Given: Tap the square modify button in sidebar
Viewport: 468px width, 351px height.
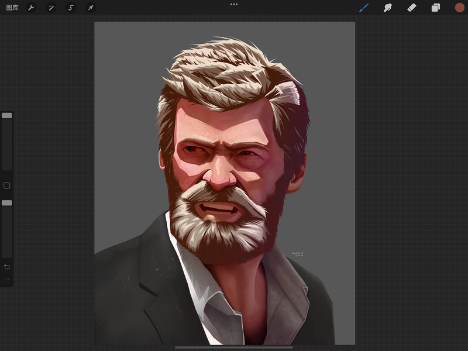Looking at the screenshot, I should click(x=7, y=185).
